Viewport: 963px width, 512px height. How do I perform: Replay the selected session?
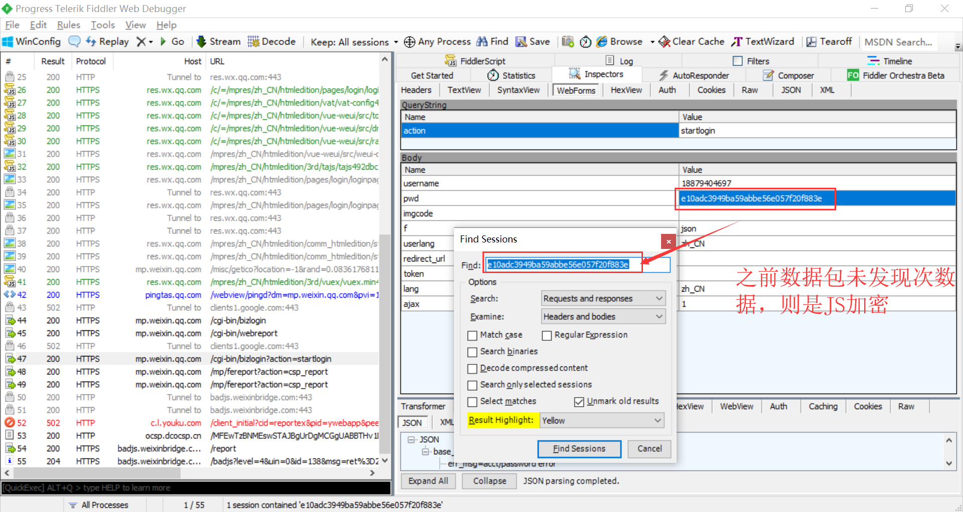click(107, 42)
